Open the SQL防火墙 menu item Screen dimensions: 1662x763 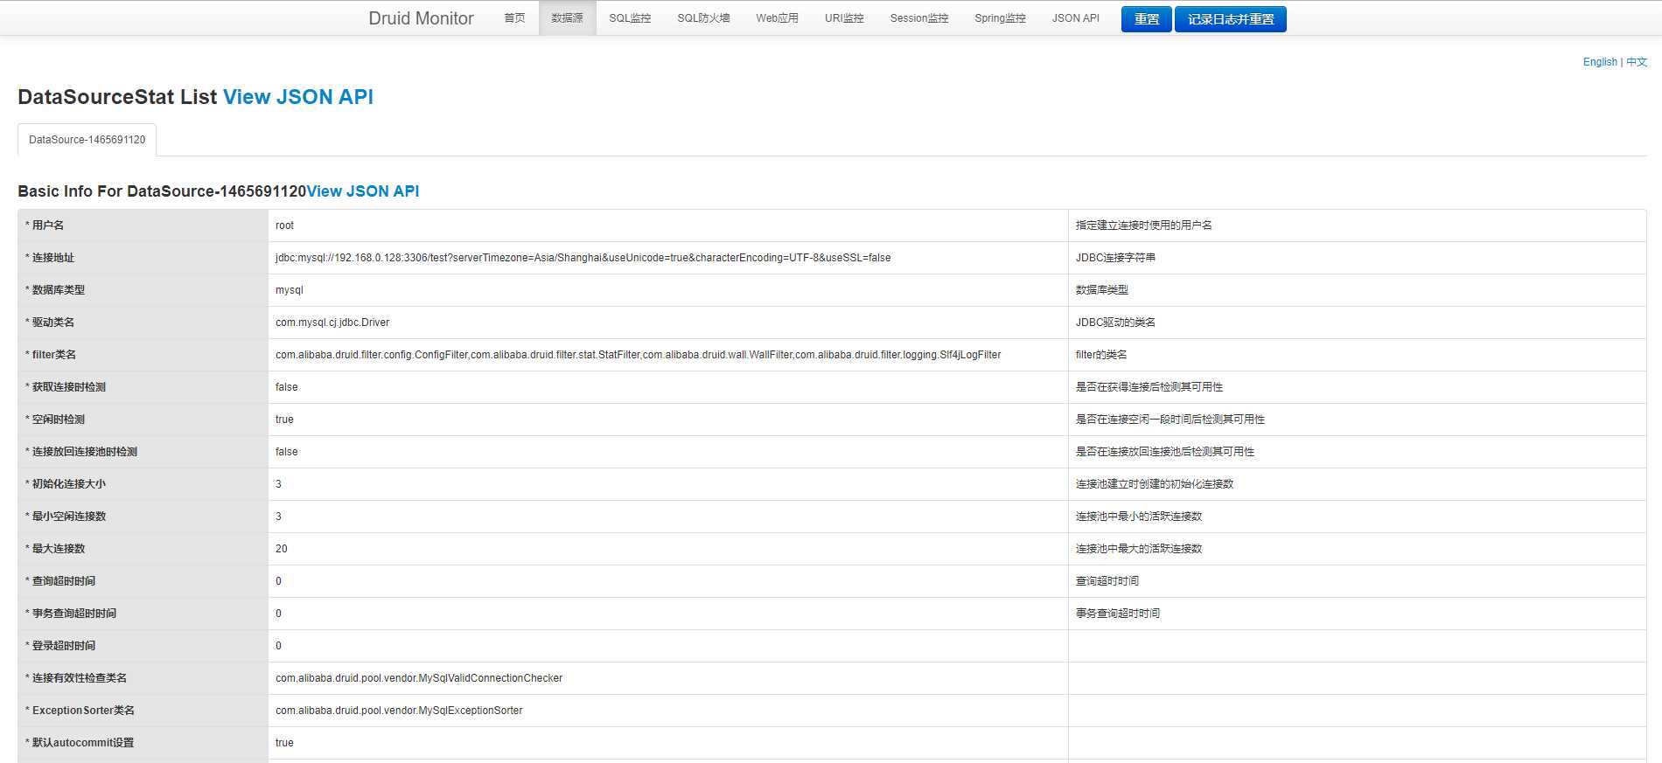point(703,18)
